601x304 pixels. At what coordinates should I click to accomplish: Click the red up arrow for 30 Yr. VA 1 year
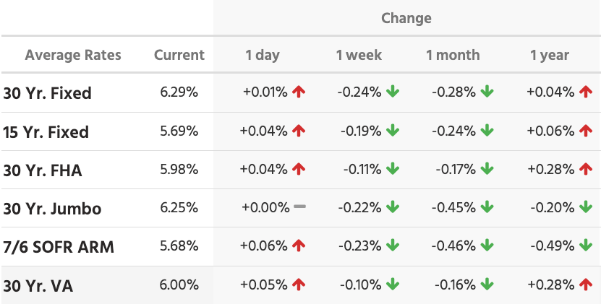pos(586,285)
